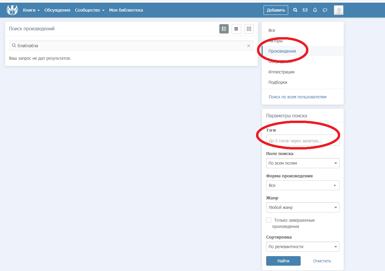This screenshot has width=385, height=271.
Task: Clear search query with X icon
Action: coord(249,46)
